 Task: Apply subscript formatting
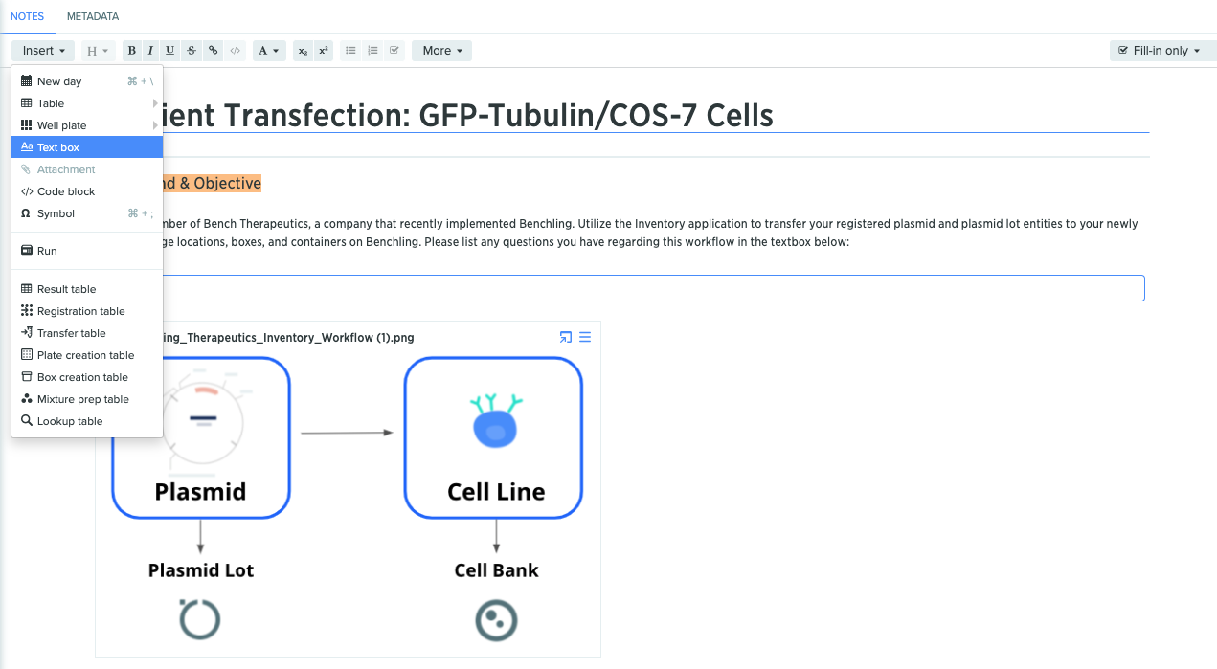(x=303, y=51)
